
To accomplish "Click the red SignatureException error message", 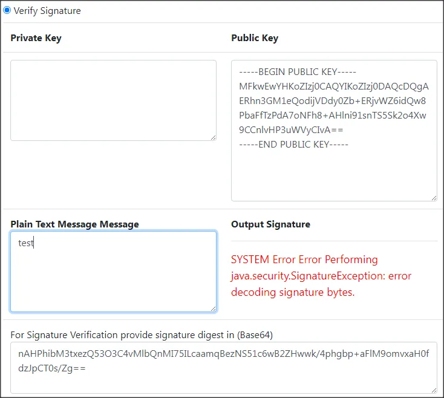I will (321, 276).
